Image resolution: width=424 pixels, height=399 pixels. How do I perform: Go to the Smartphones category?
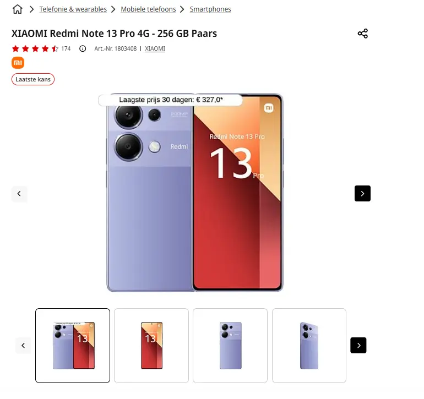click(210, 9)
